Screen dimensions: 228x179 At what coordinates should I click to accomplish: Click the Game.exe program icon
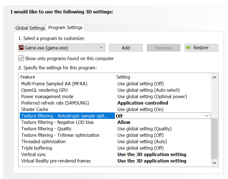21,48
